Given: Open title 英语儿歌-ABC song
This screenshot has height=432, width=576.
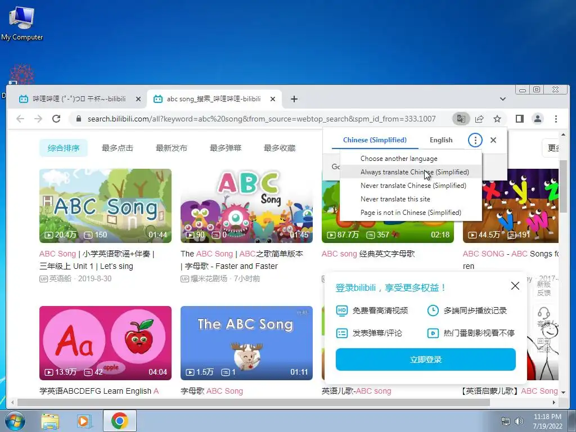Looking at the screenshot, I should tap(356, 391).
